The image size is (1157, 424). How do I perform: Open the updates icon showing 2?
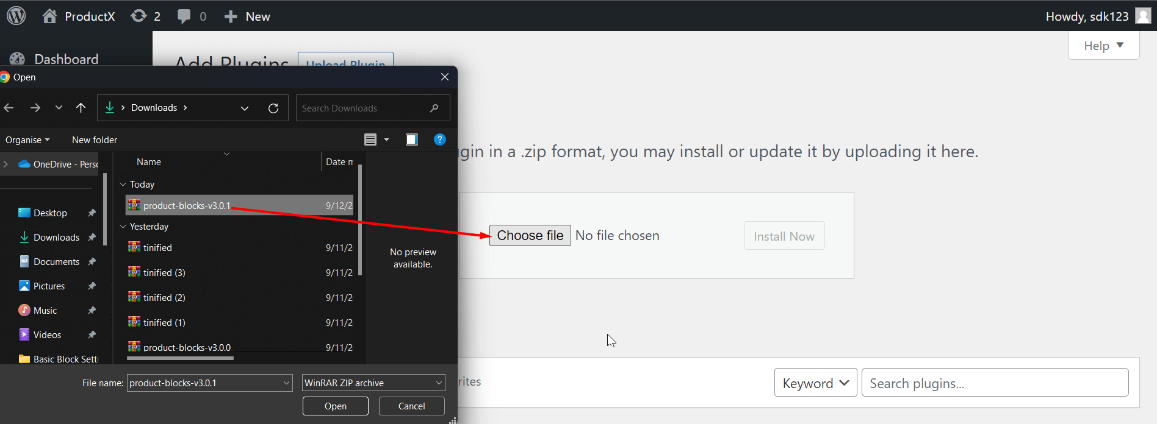coord(146,16)
